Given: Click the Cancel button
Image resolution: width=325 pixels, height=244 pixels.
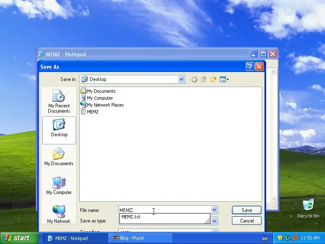Looking at the screenshot, I should tap(247, 221).
